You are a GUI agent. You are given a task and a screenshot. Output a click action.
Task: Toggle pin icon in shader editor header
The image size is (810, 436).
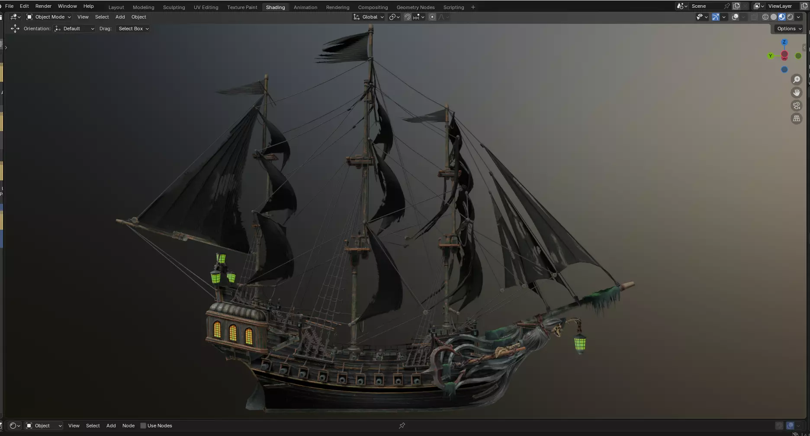click(x=402, y=426)
